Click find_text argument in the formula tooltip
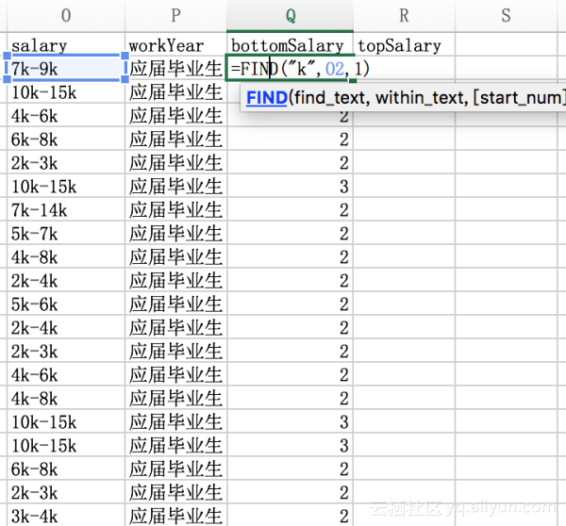Screen dimensions: 566x526 coord(329,98)
